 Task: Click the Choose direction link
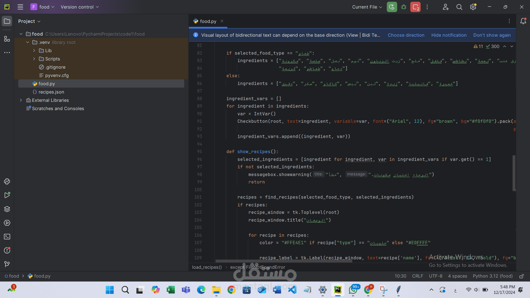coord(406,35)
